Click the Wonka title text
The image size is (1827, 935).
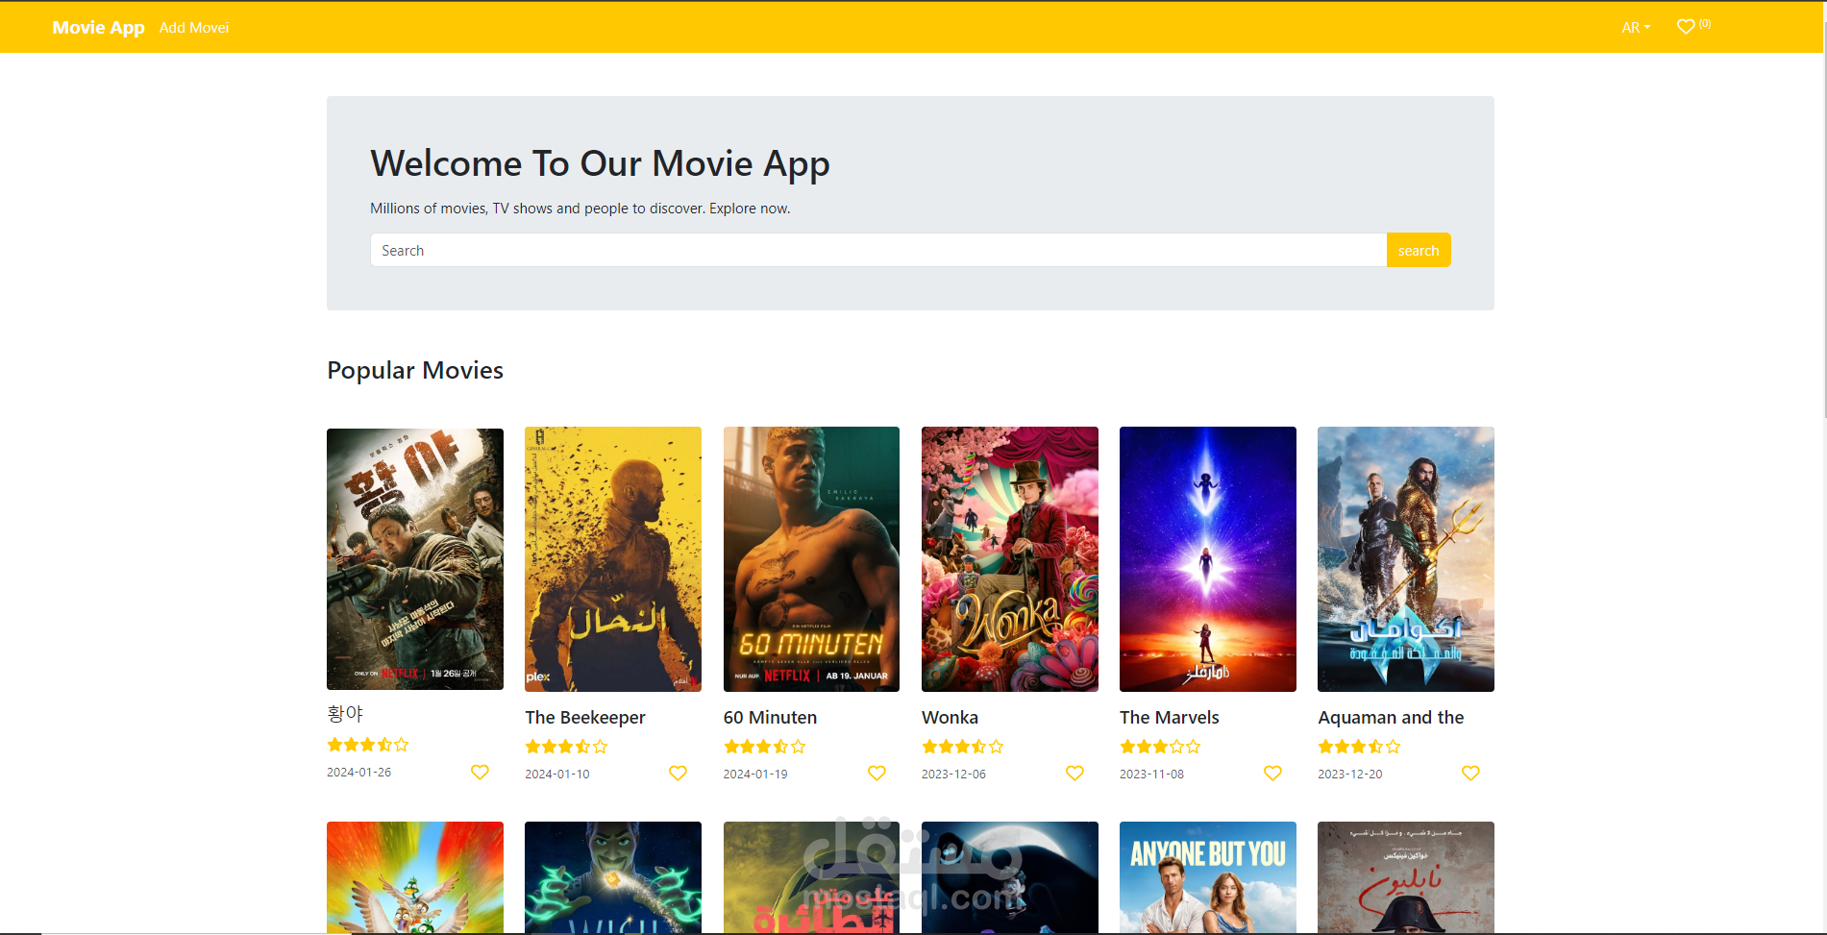point(950,717)
